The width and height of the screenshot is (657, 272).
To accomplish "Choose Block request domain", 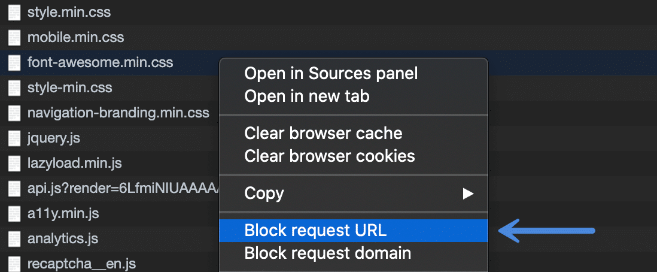I will point(327,253).
